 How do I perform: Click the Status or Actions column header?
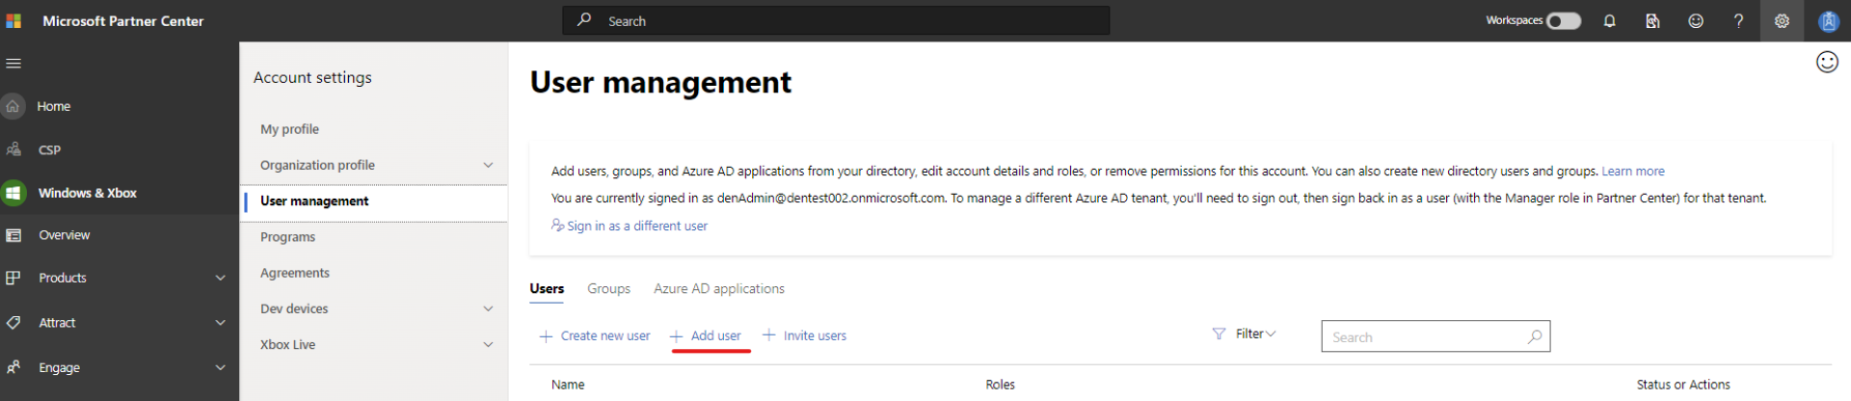(x=1683, y=385)
